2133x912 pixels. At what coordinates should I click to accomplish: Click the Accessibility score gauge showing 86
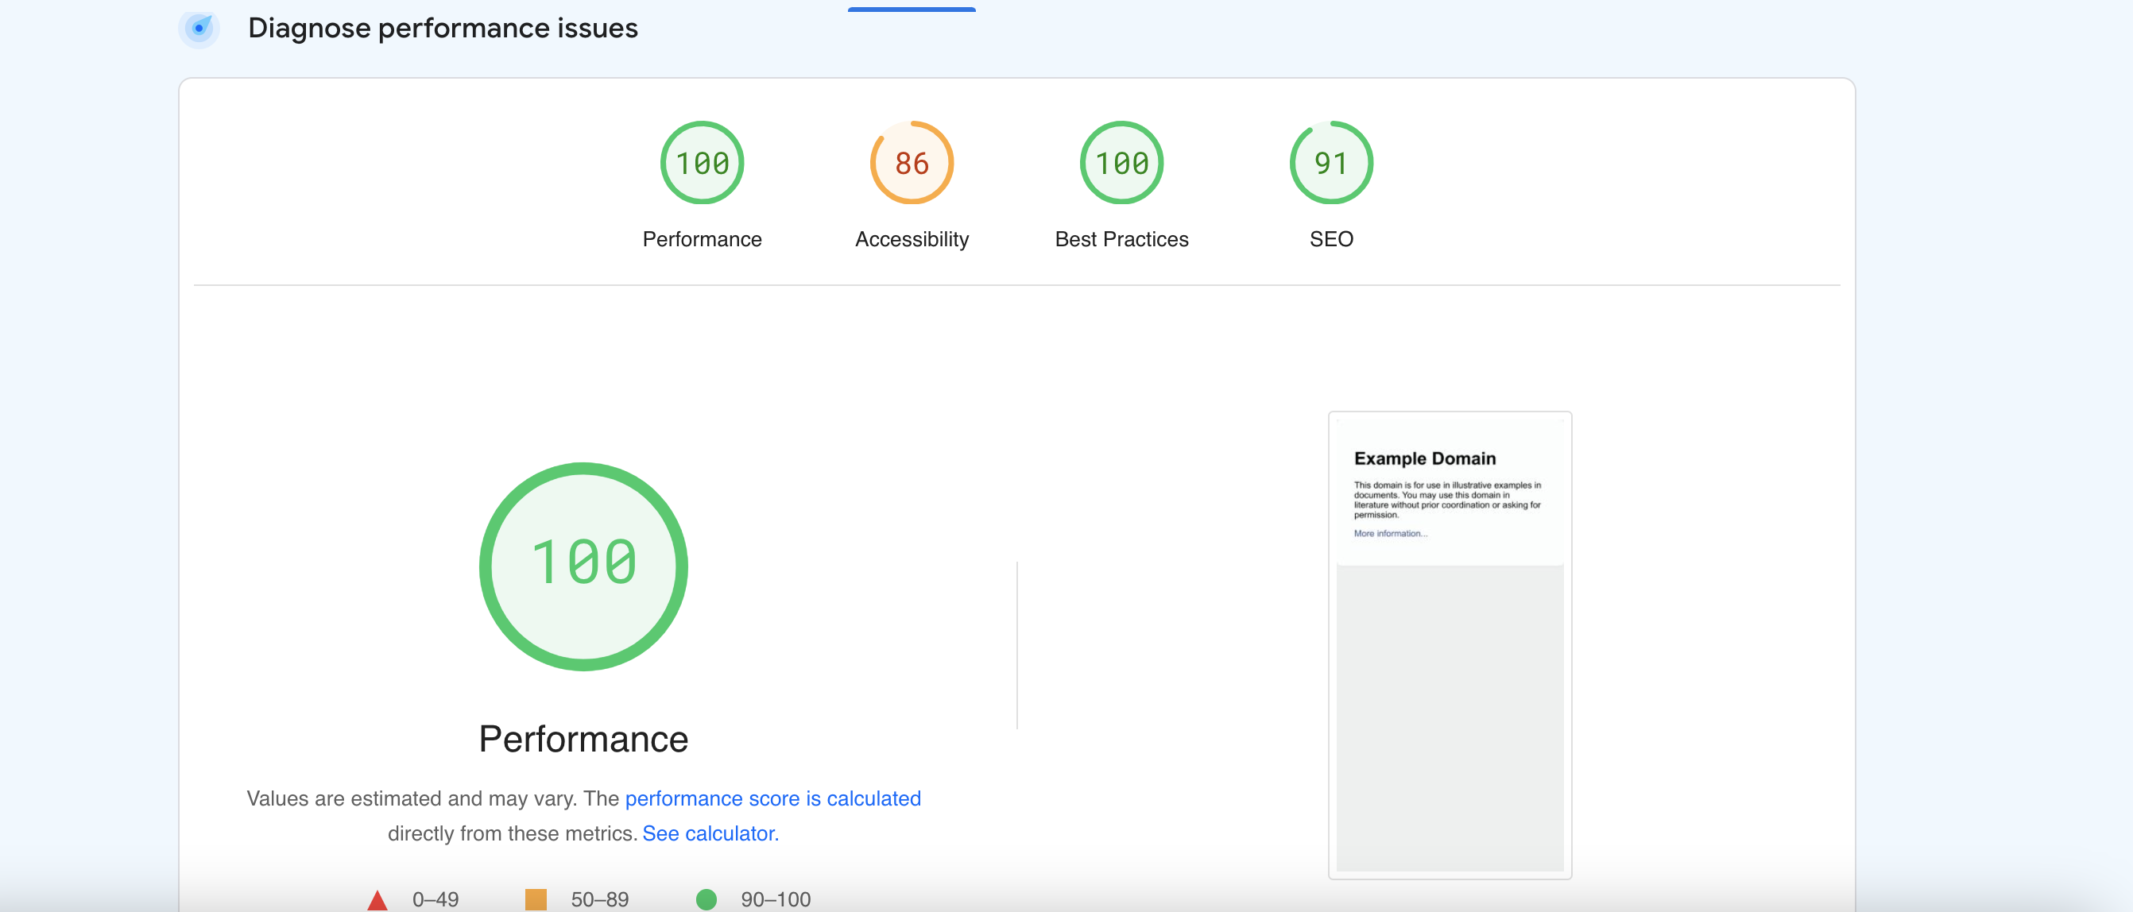912,163
